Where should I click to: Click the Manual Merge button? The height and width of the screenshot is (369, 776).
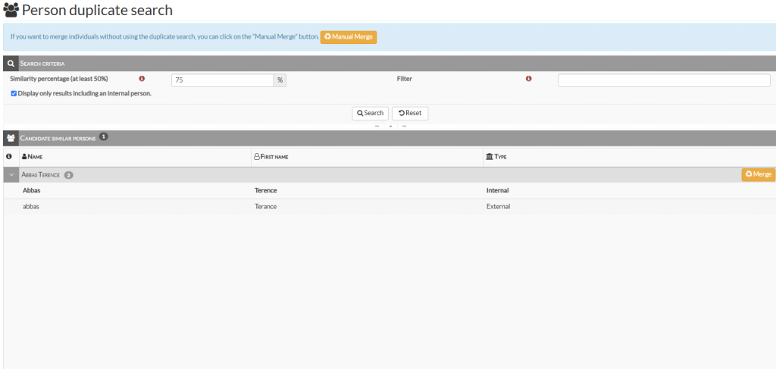coord(349,36)
